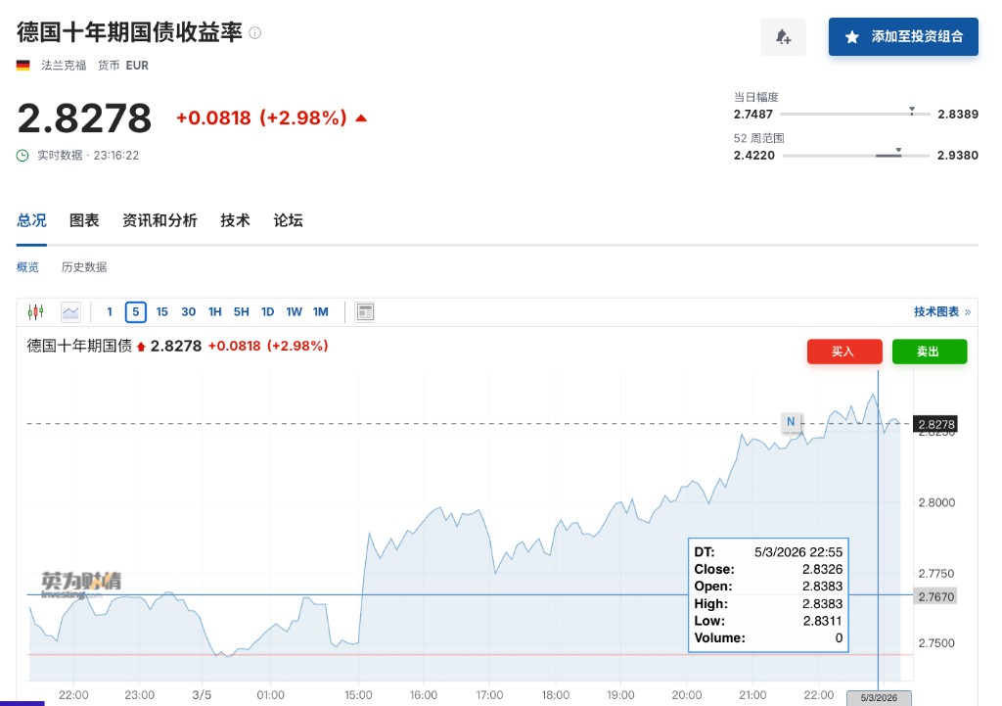The height and width of the screenshot is (706, 1002).
Task: Select the 15 minute interval
Action: [x=162, y=312]
